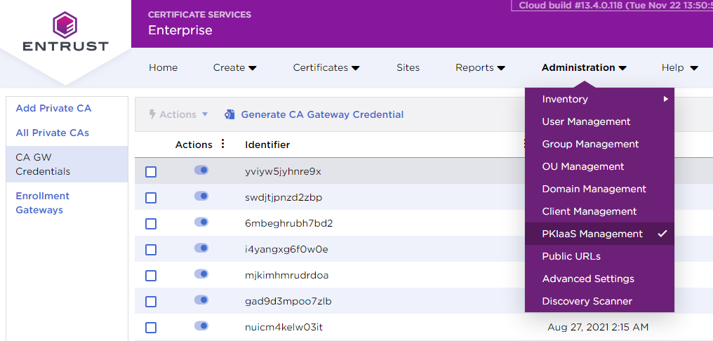
Task: Expand the Certificates dropdown
Action: tap(326, 68)
